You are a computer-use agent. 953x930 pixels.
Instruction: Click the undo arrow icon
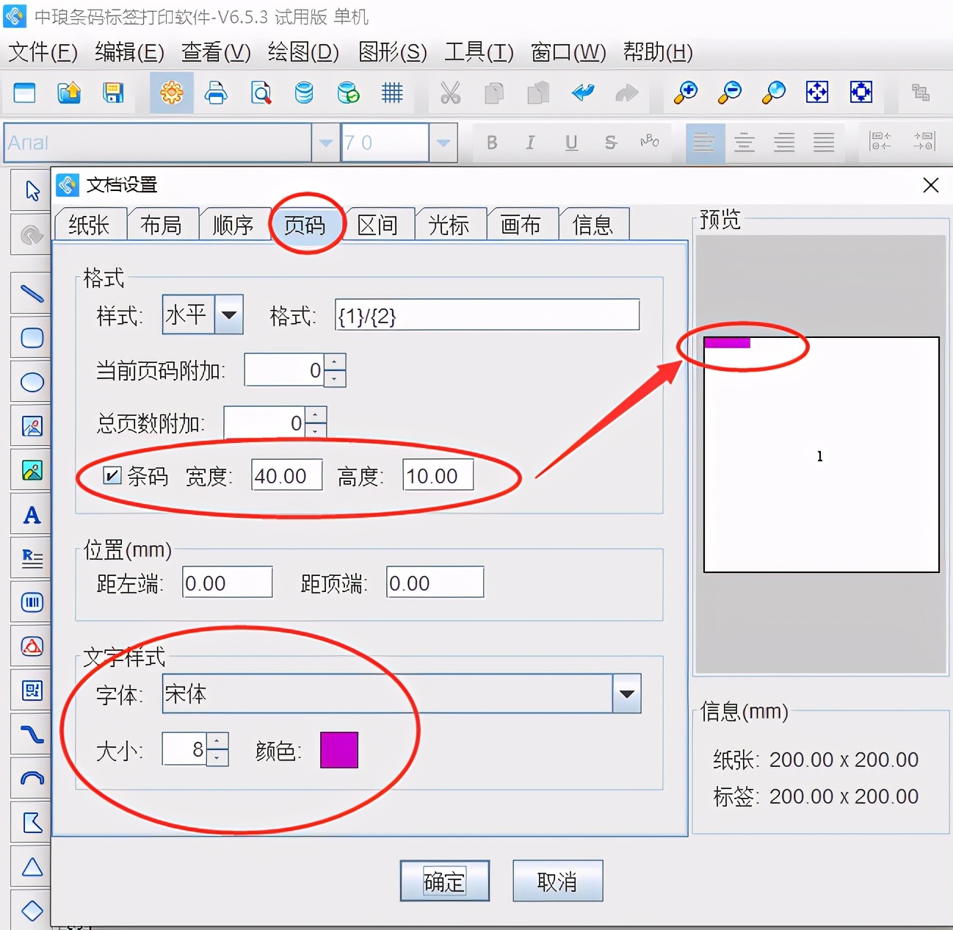coord(583,93)
